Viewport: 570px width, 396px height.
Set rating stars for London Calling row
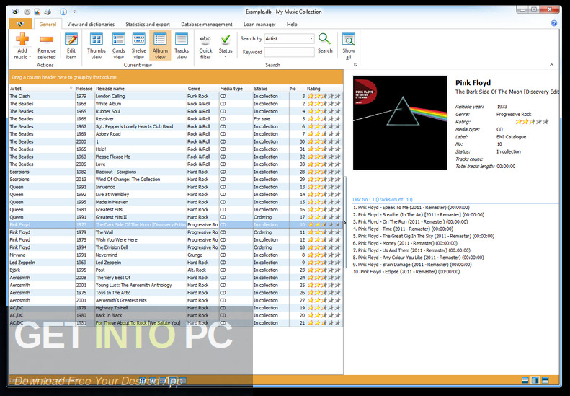click(324, 96)
